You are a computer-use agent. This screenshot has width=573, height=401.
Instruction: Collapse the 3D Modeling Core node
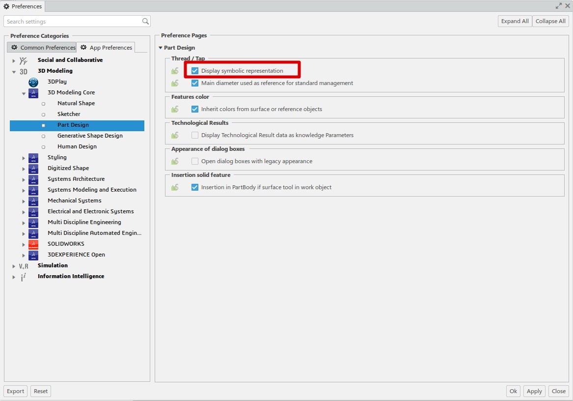(24, 93)
